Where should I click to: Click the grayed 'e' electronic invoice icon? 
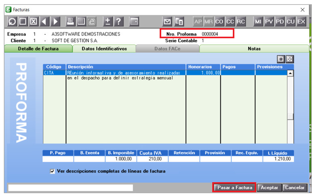pyautogui.click(x=92, y=21)
